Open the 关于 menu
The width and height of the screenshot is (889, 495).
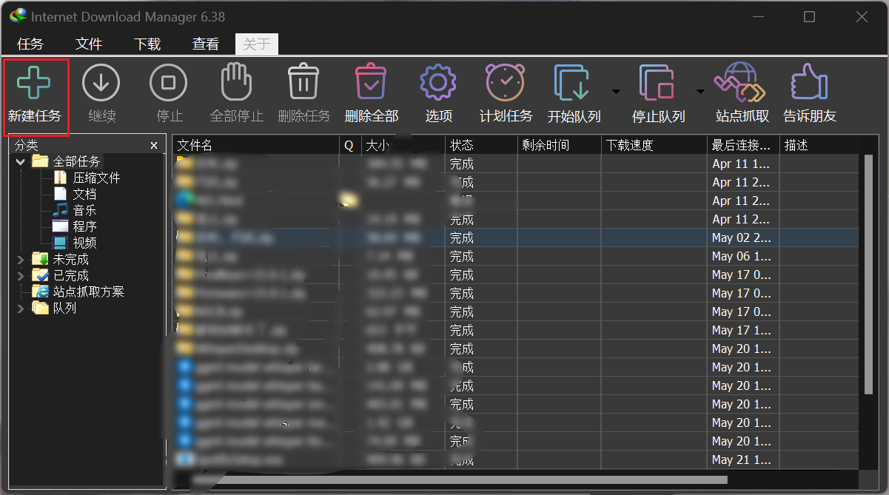tap(257, 44)
